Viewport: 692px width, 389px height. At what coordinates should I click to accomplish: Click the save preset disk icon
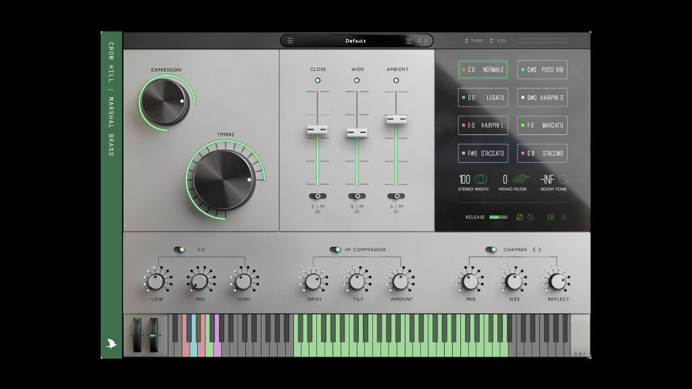point(409,41)
